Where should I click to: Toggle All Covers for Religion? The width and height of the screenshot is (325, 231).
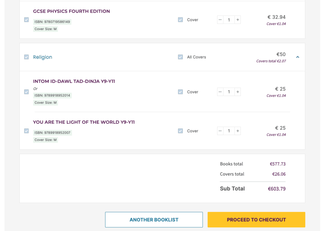pos(180,57)
